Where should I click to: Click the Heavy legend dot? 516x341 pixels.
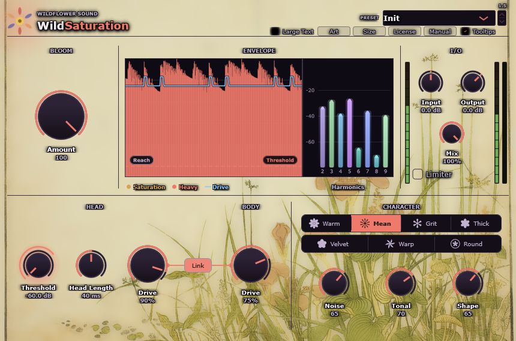point(174,187)
